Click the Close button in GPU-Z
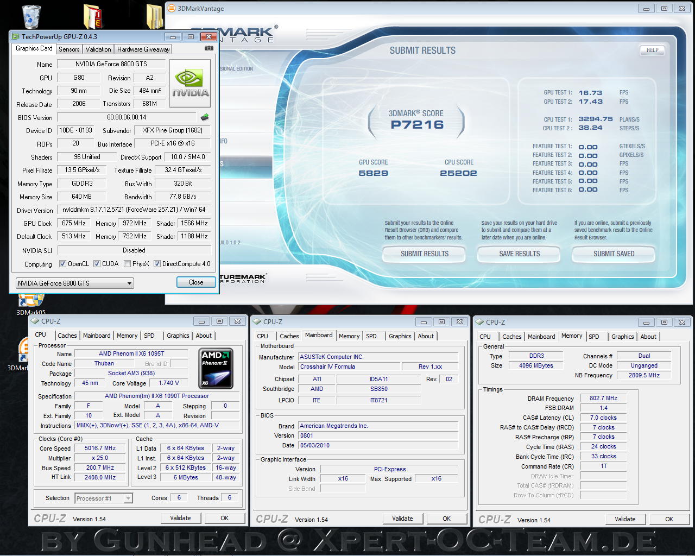Screen dimensions: 695x556 196,282
